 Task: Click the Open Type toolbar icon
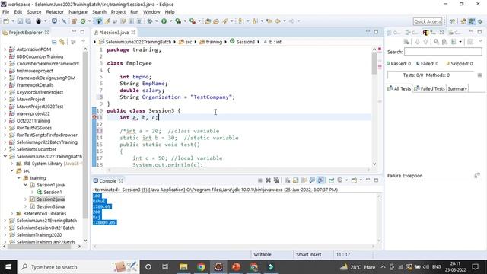tap(208, 21)
